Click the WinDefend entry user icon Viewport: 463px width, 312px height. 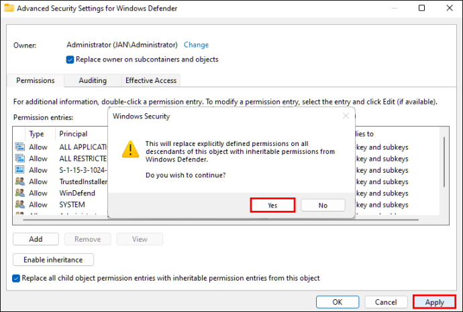pyautogui.click(x=19, y=193)
